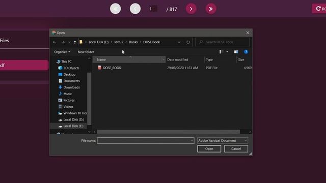
Task: Sort by Type column
Action: pos(220,60)
